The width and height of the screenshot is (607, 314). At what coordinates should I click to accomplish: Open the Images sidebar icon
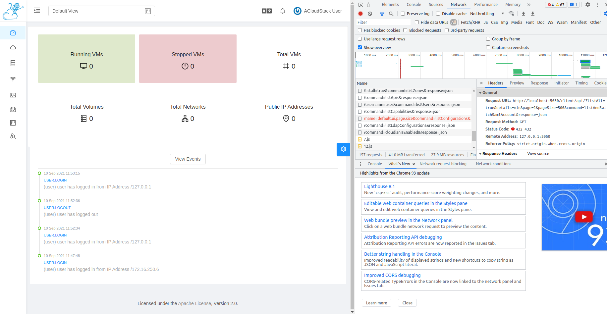tap(13, 95)
